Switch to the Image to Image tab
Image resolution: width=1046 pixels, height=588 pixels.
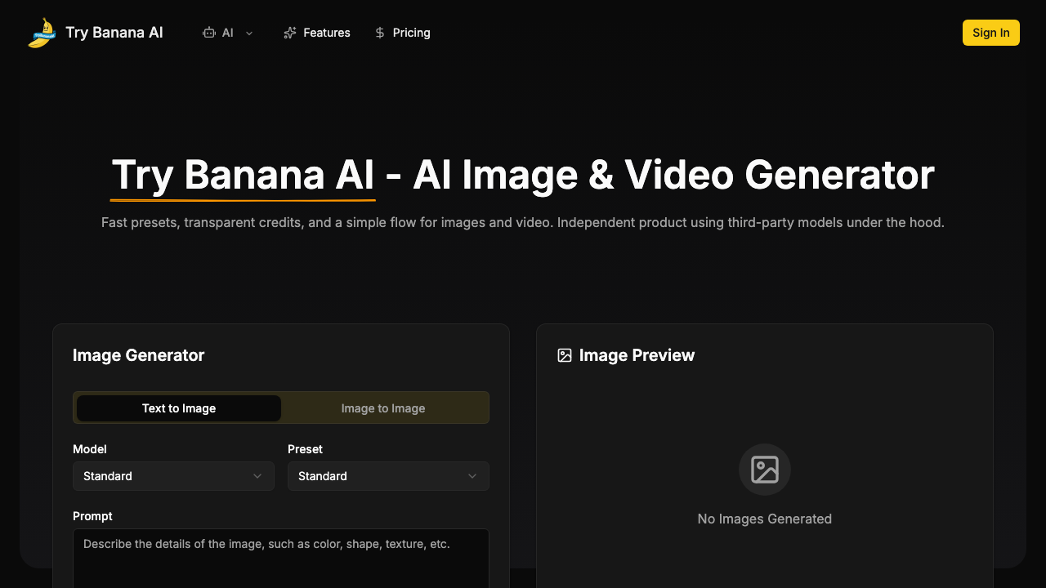tap(383, 408)
